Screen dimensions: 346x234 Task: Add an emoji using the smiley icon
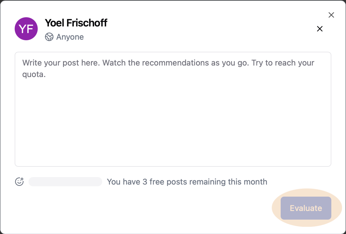click(19, 182)
